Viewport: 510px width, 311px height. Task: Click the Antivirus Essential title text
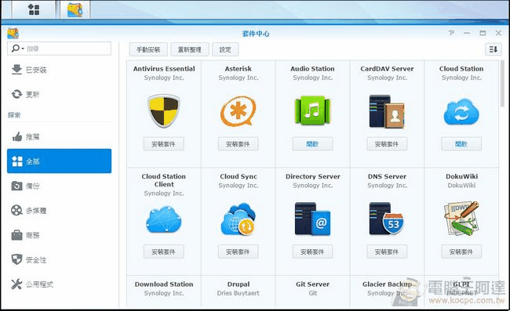pos(164,68)
